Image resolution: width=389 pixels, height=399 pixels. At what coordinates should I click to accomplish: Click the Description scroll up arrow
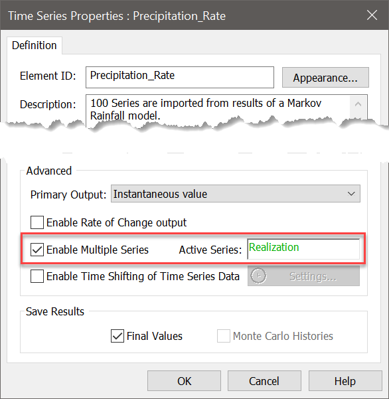coord(358,104)
